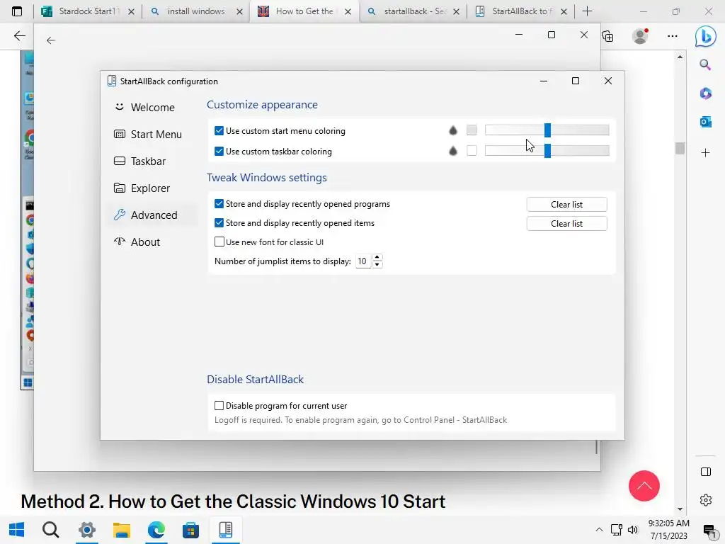Screen dimensions: 725x544
Task: Open the Edge tab actions menu
Action: click(17, 11)
